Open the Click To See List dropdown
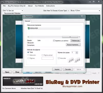The height and width of the screenshot is (93, 103). click(x=13, y=11)
